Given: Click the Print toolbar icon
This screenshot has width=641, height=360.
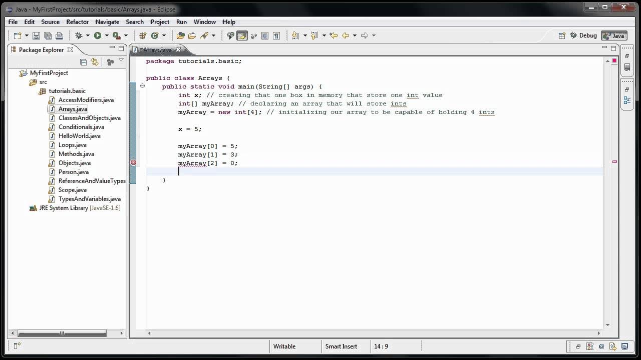Looking at the screenshot, I should click(59, 35).
